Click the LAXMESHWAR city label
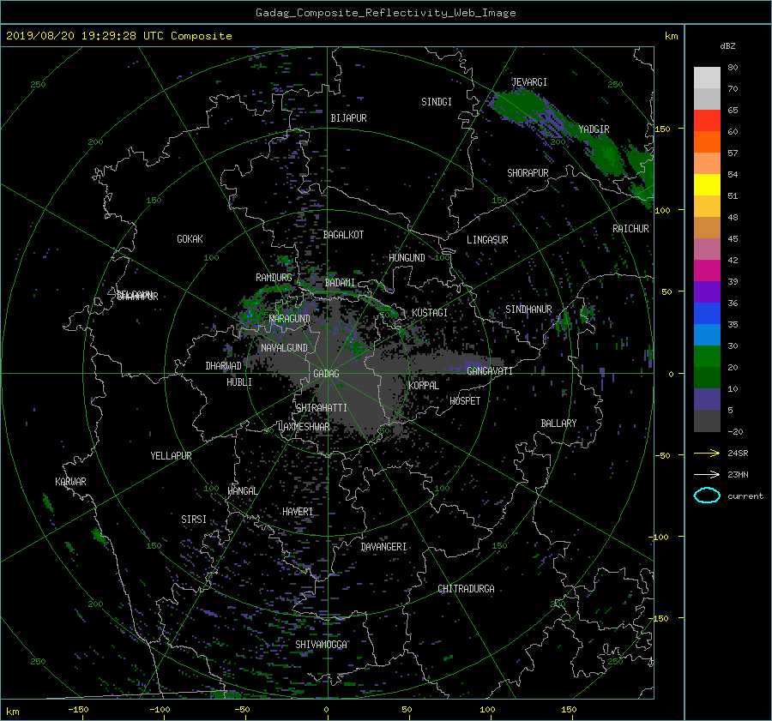Viewport: 772px width, 721px height. coord(304,427)
